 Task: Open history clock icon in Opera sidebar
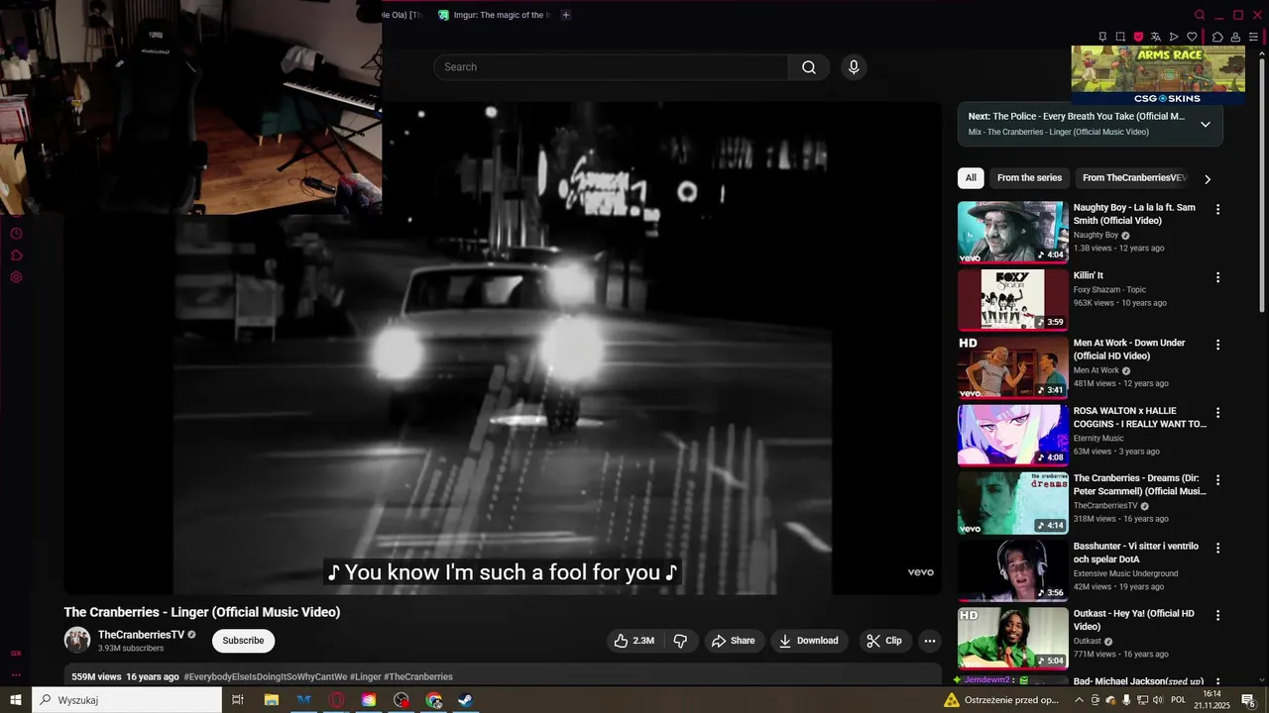coord(16,234)
